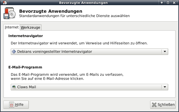Screen dimensions: 179x112
Task: Click the window title bar text
Action: coord(83,3)
